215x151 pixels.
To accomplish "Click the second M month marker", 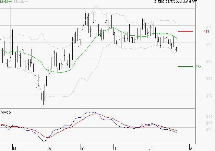I will 83,149.
